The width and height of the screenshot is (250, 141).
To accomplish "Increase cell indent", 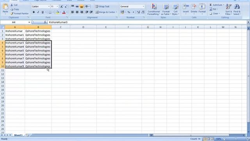I will tap(91, 12).
